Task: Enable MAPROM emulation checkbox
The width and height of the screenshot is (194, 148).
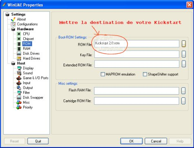Action: click(103, 74)
